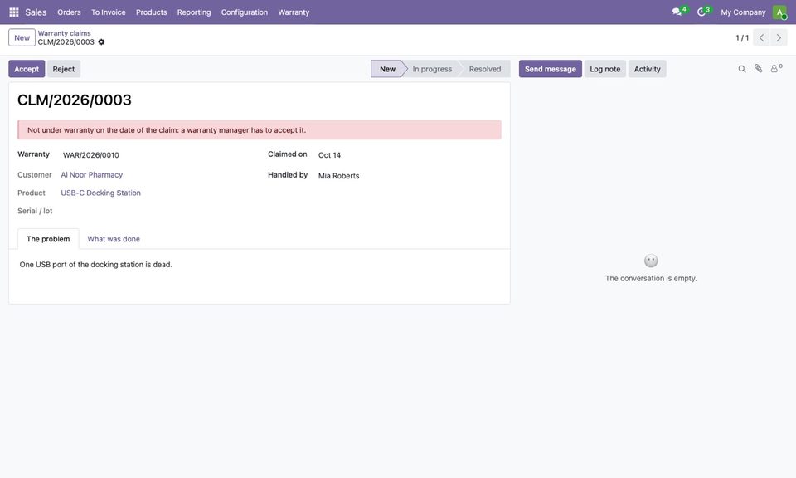Set status to In progress
The image size is (796, 478).
(x=432, y=69)
